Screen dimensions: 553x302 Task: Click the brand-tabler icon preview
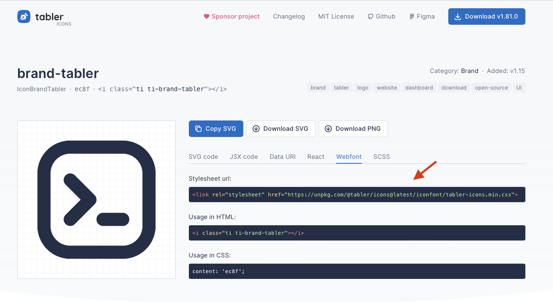(x=96, y=200)
